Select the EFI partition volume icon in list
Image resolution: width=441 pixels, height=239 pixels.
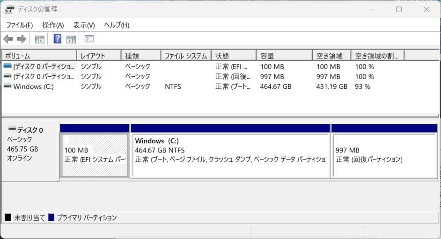(7, 66)
